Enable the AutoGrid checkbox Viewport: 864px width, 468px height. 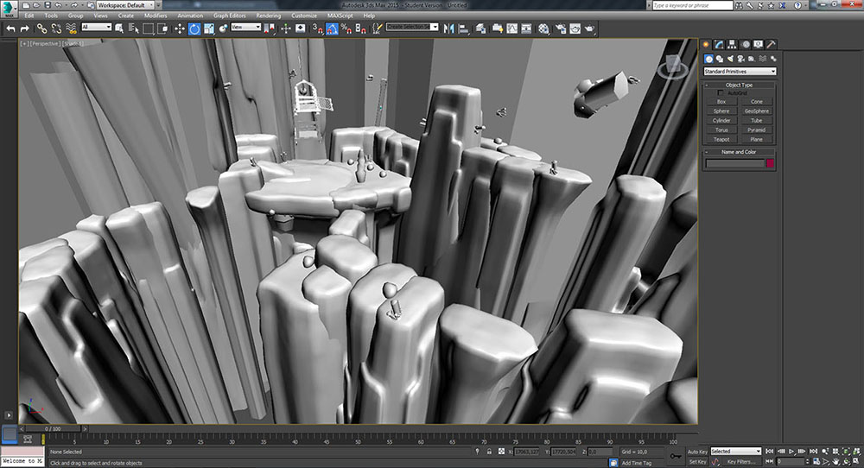coord(721,93)
